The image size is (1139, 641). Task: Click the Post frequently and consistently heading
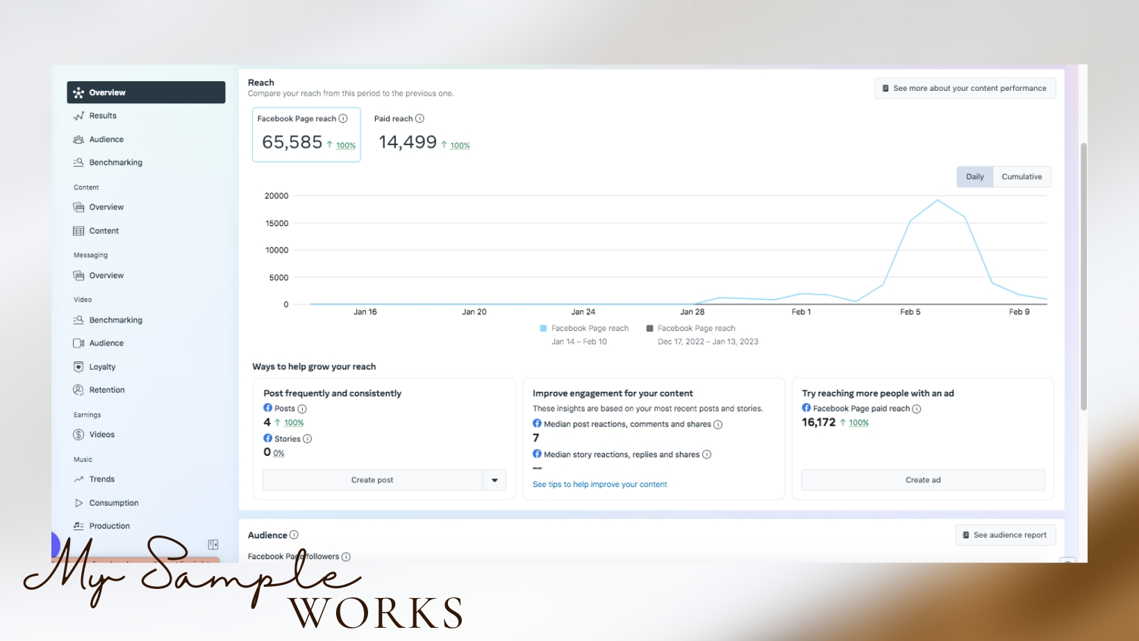coord(333,393)
